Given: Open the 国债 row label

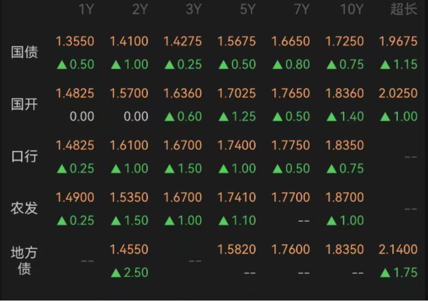Looking at the screenshot, I should (24, 53).
